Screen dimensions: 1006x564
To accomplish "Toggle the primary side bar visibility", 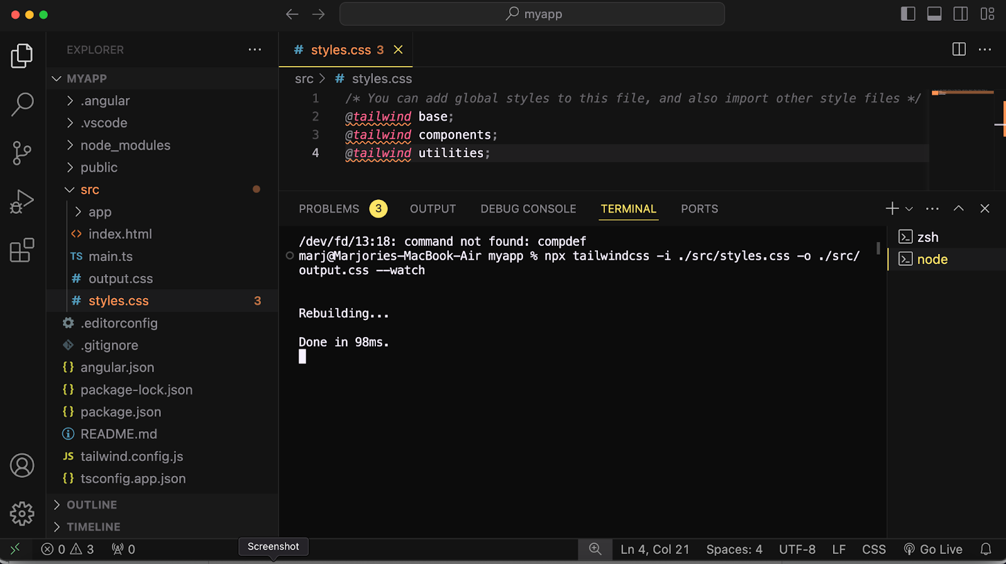I will pyautogui.click(x=908, y=14).
